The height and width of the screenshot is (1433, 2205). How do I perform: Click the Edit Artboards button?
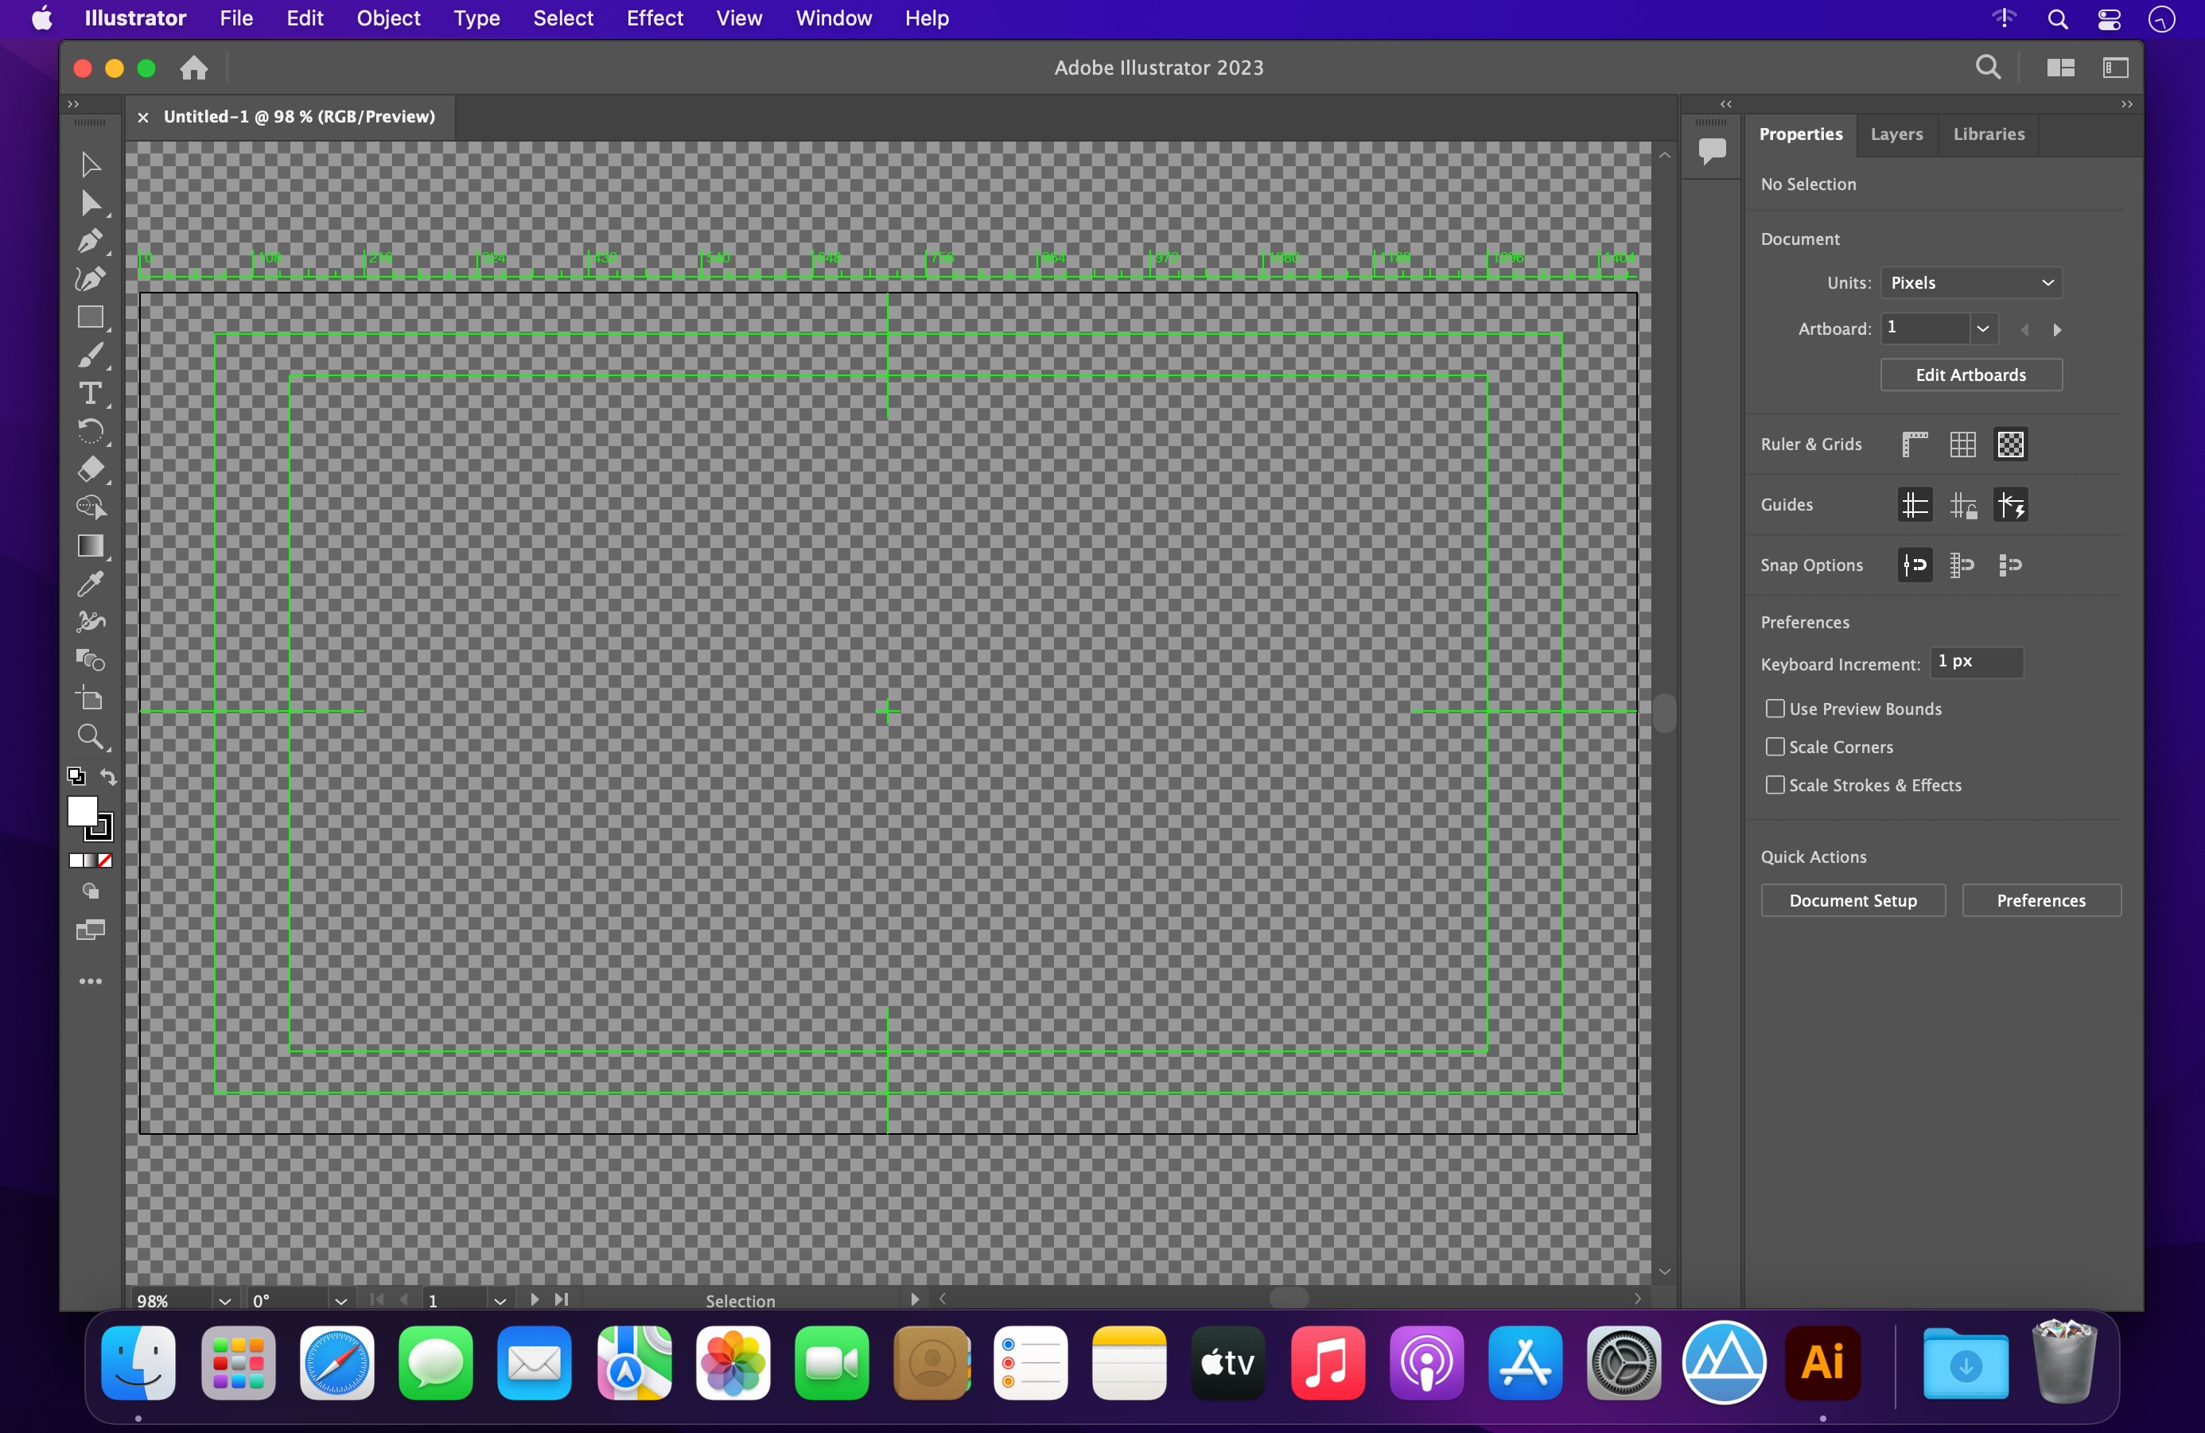(1970, 375)
